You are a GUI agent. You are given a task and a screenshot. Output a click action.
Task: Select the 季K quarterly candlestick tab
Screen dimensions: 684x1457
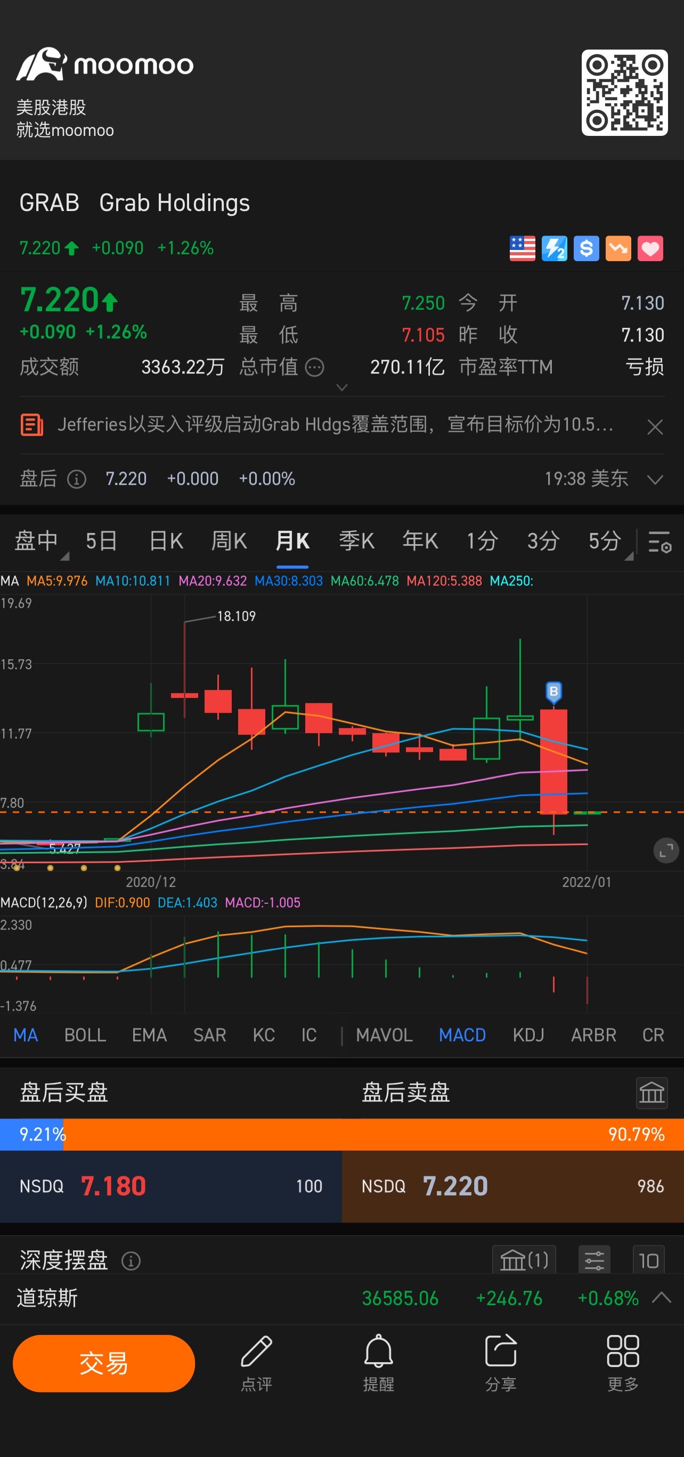click(x=356, y=541)
